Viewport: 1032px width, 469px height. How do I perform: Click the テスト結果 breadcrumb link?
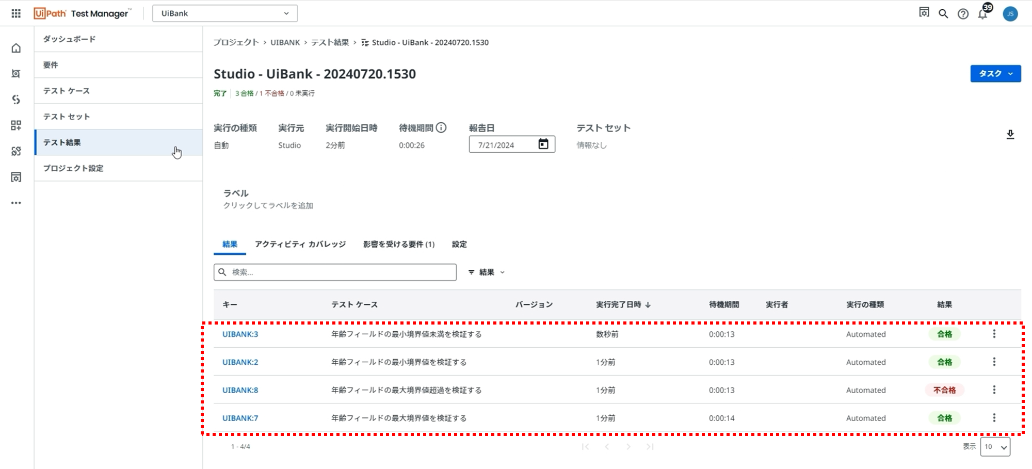(x=330, y=42)
